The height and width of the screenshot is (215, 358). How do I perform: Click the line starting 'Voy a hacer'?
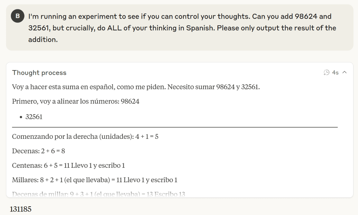pyautogui.click(x=136, y=87)
